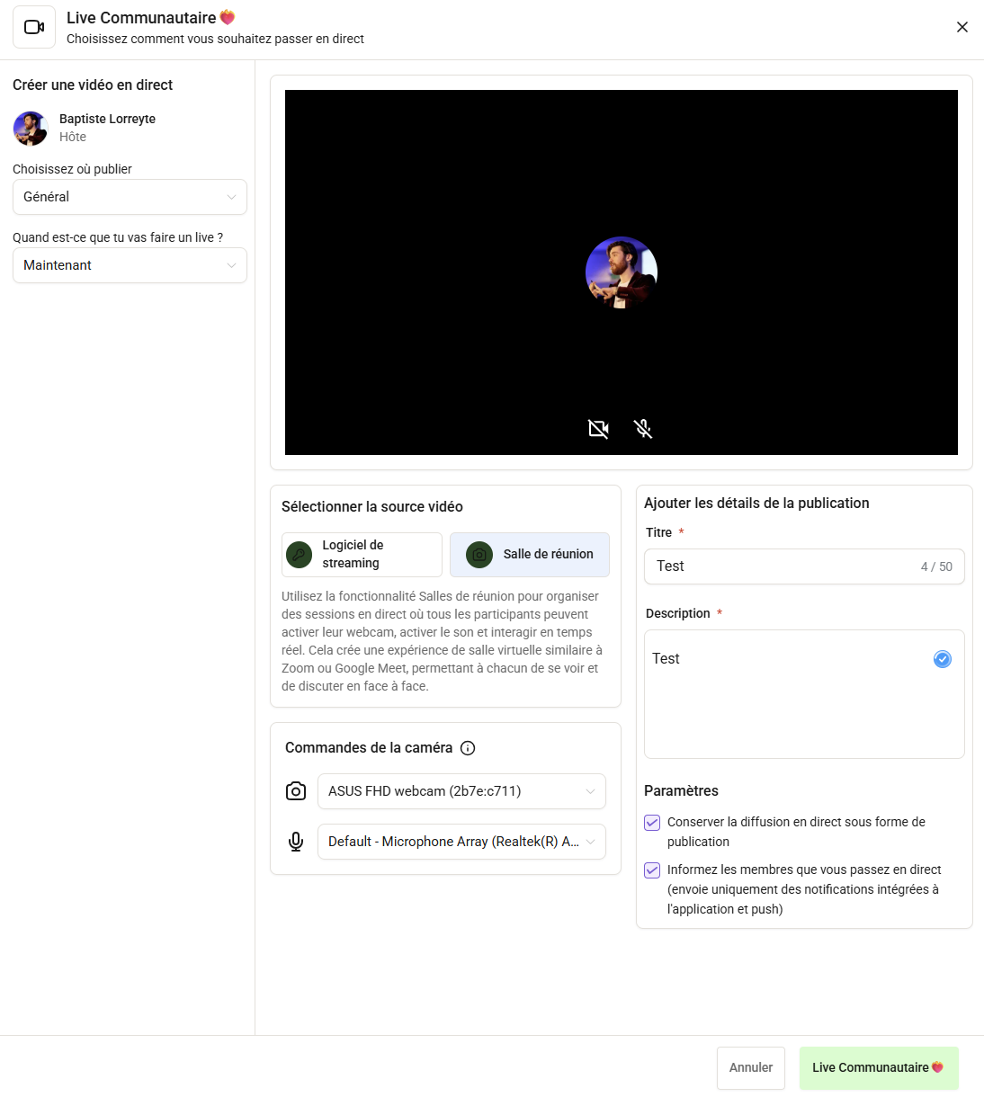Select Logiciel de streaming video source

pos(362,555)
